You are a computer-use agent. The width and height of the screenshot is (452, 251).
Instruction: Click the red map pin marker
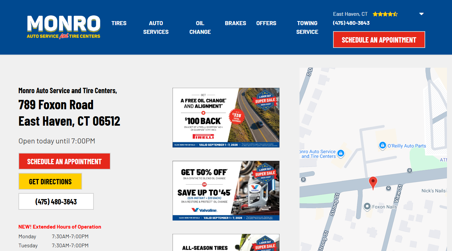(x=373, y=183)
